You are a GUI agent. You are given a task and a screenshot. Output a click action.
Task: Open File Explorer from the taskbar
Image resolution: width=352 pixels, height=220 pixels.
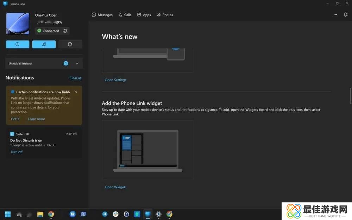tap(40, 214)
